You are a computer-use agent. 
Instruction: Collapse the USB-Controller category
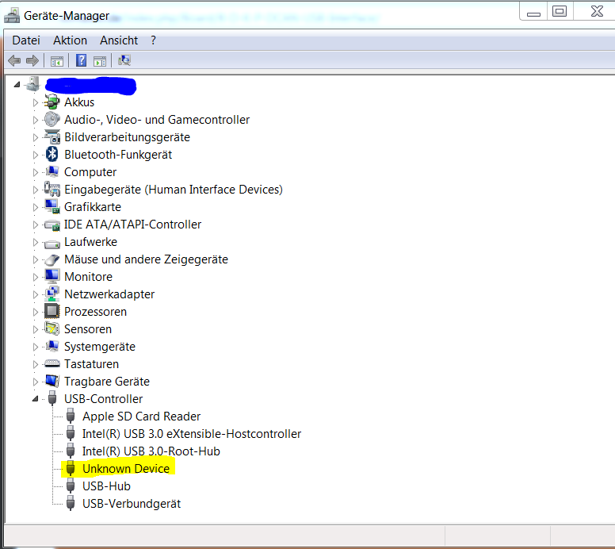[34, 399]
